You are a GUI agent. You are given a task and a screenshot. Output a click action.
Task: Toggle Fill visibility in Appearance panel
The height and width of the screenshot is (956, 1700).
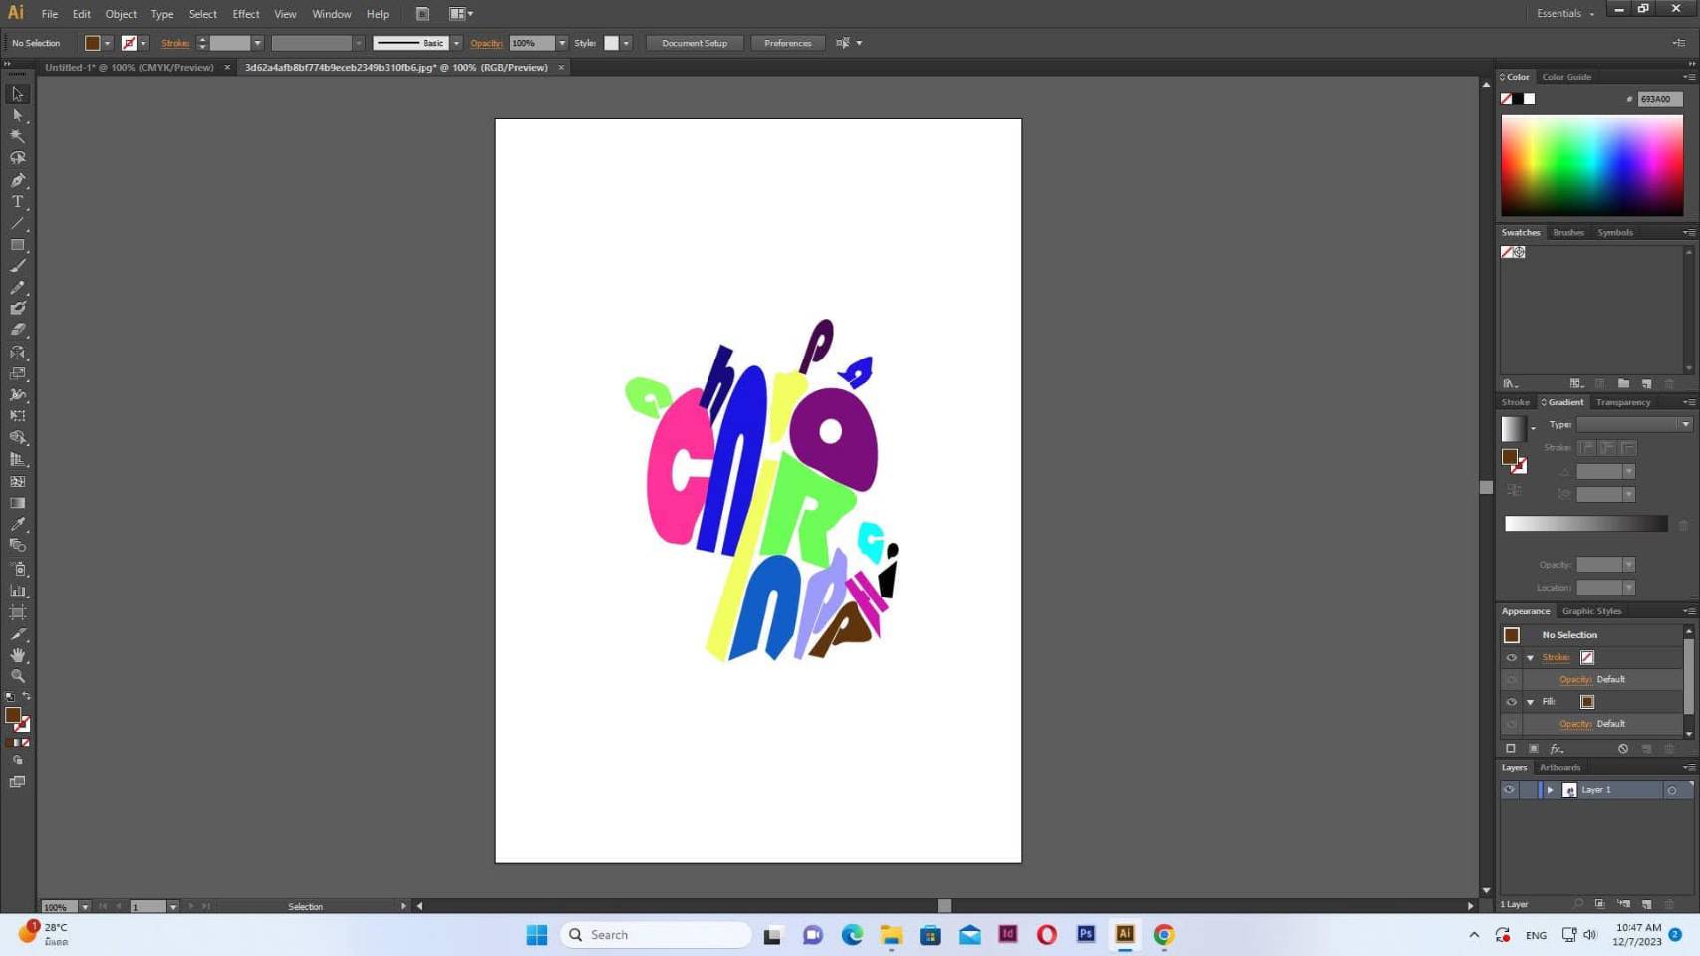coord(1511,702)
